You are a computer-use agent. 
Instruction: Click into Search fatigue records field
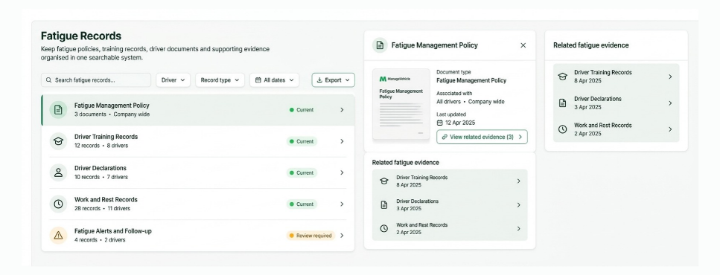click(x=96, y=80)
